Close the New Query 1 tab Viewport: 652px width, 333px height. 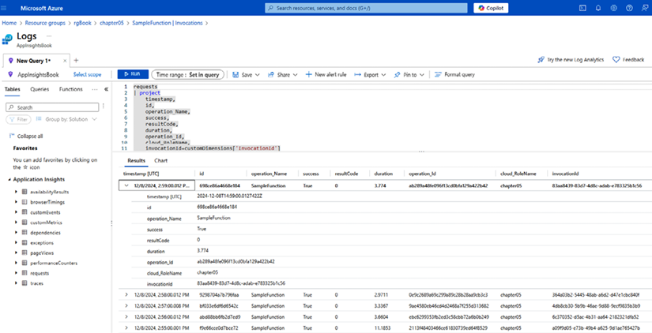(x=65, y=61)
